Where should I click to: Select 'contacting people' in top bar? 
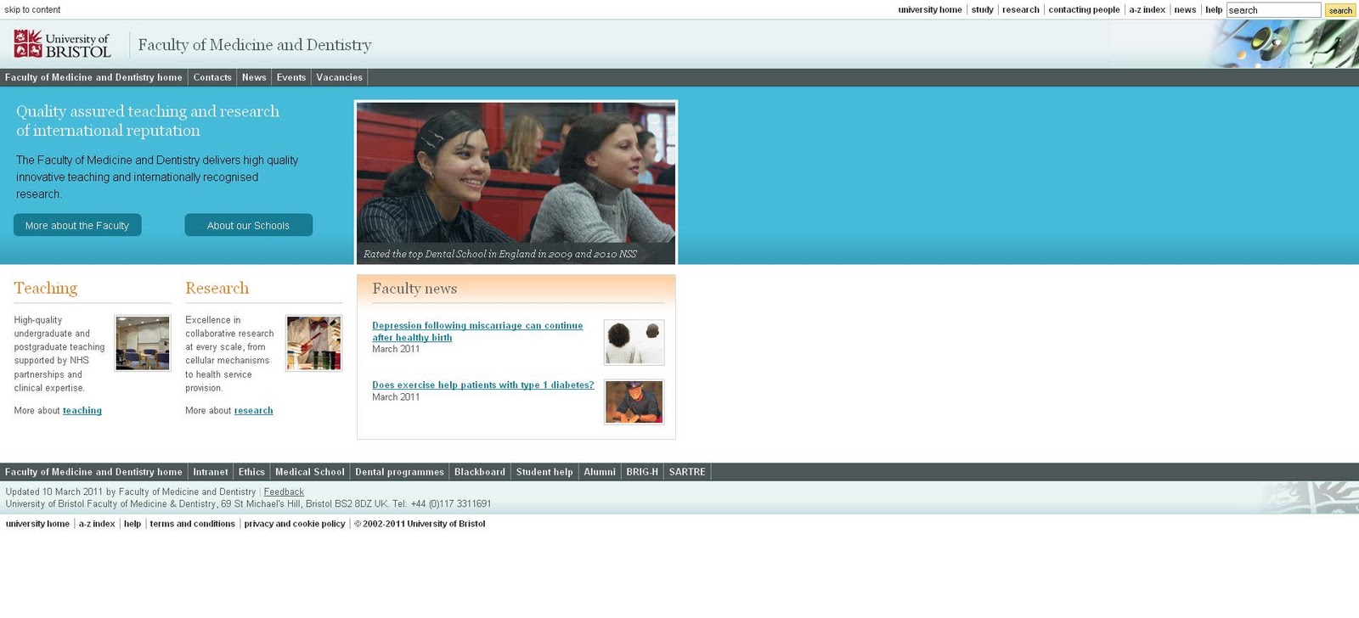pos(1084,10)
